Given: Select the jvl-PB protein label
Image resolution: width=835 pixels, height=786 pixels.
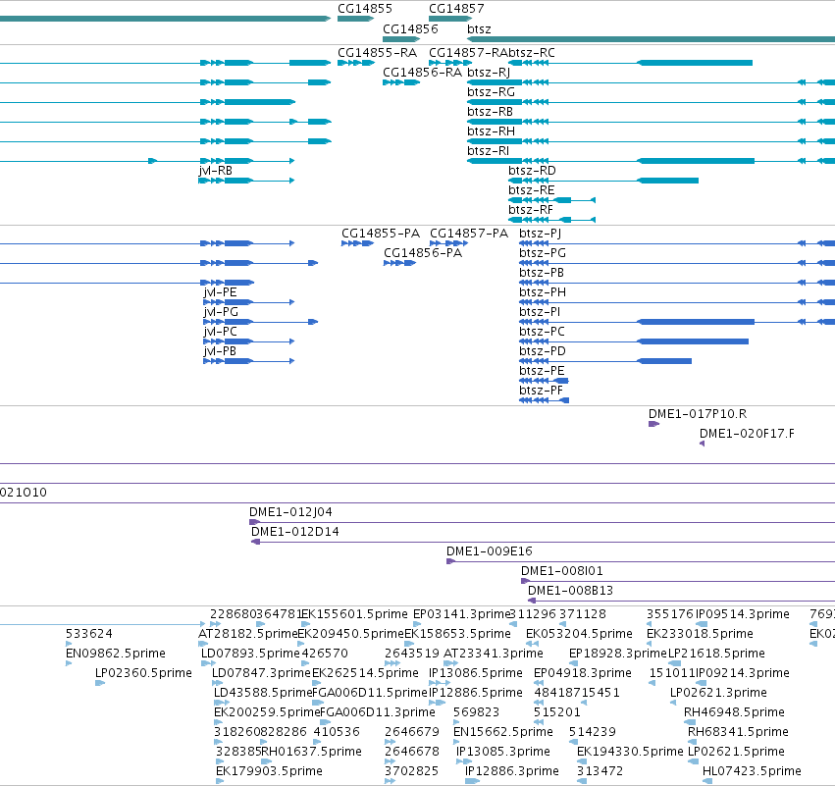Looking at the screenshot, I should (220, 351).
